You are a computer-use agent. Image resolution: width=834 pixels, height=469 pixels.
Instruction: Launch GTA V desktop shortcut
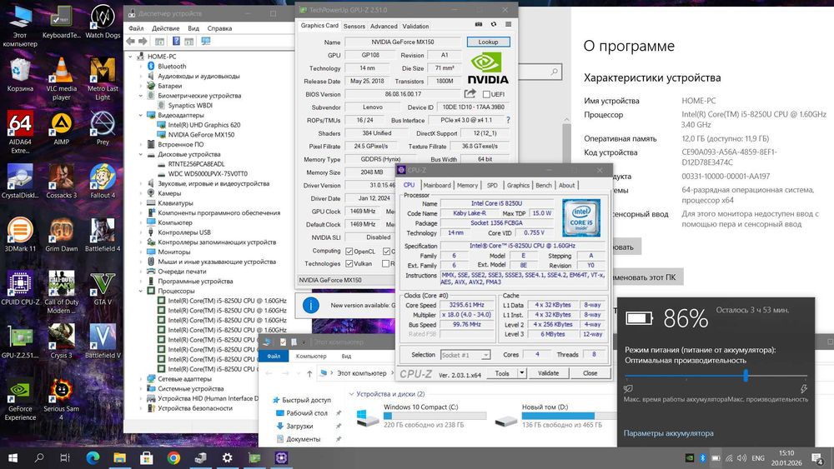tap(103, 288)
